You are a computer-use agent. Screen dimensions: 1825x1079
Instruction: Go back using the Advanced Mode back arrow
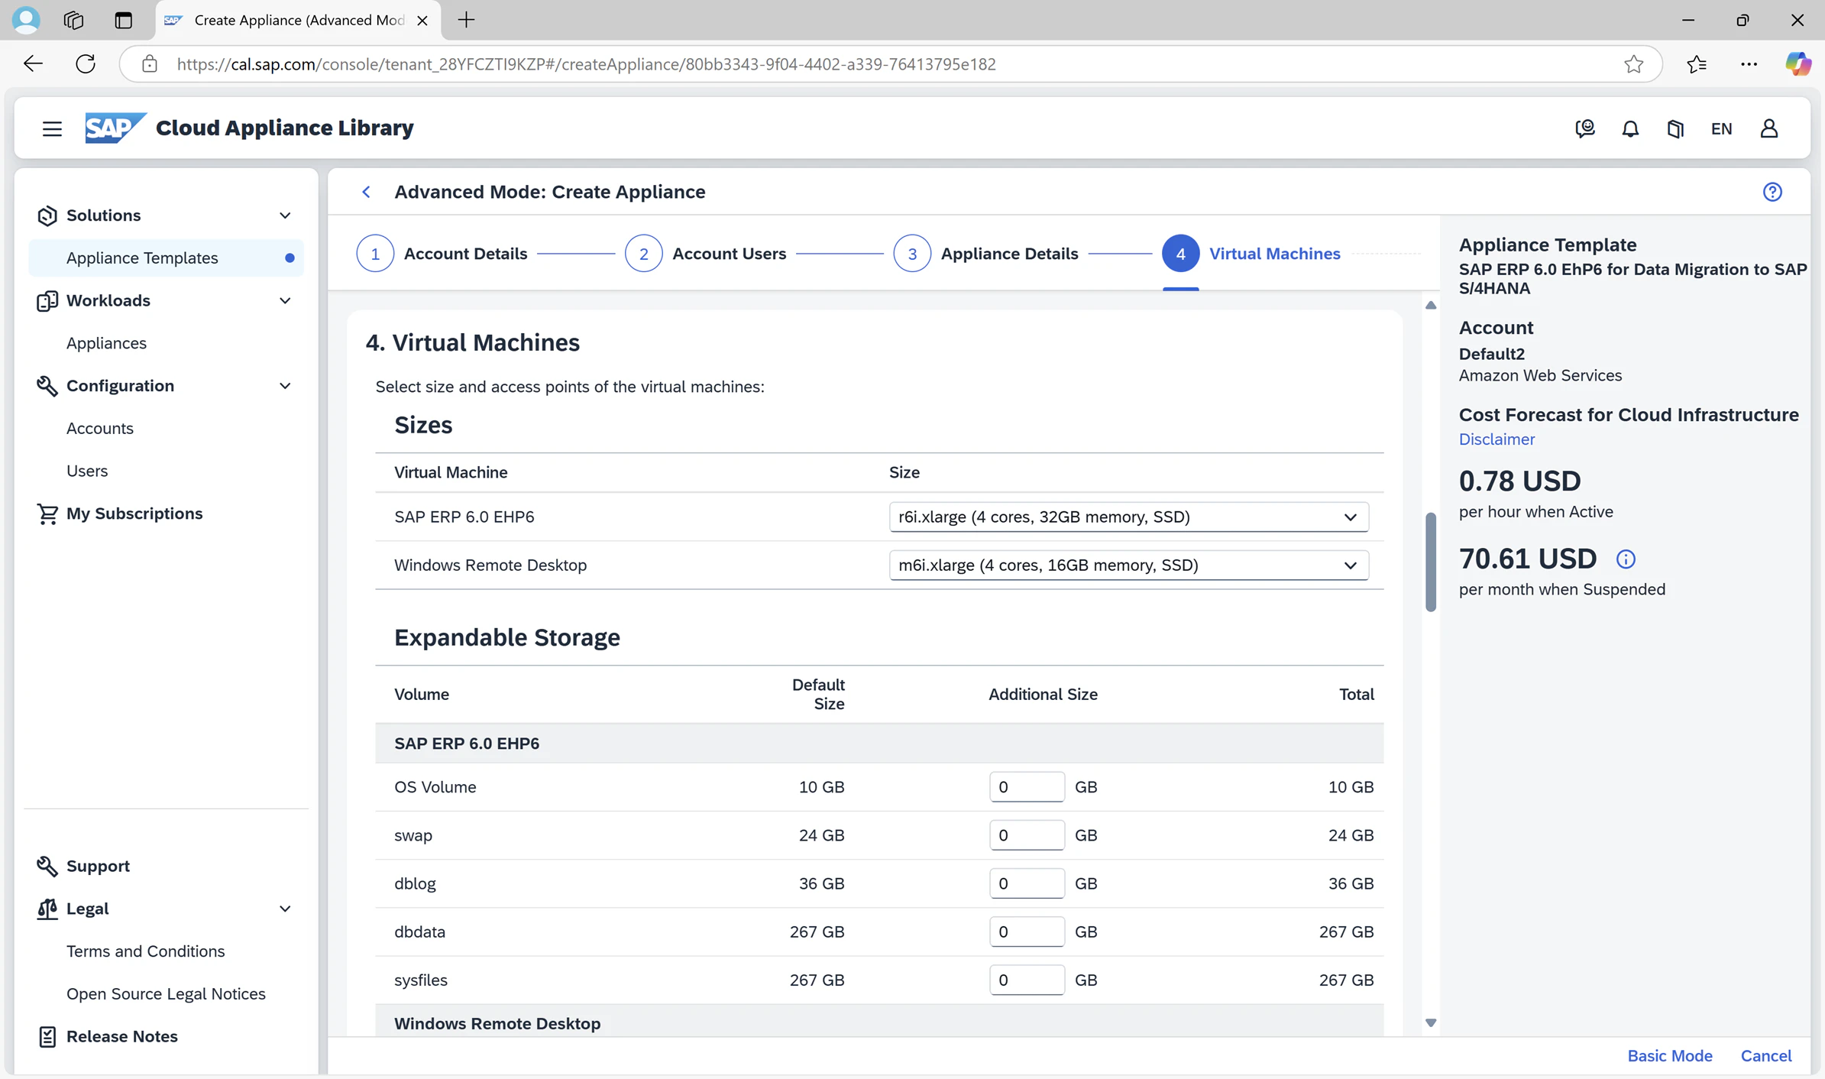tap(367, 192)
